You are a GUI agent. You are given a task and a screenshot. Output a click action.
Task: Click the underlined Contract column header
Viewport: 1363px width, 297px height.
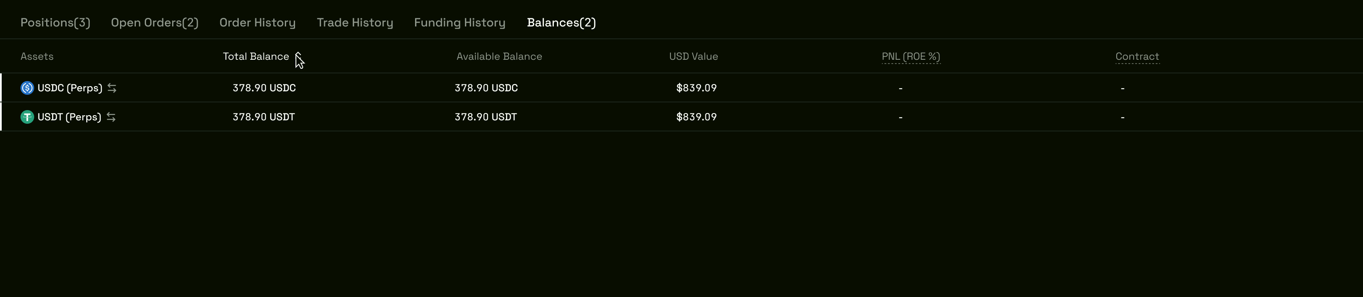1137,56
